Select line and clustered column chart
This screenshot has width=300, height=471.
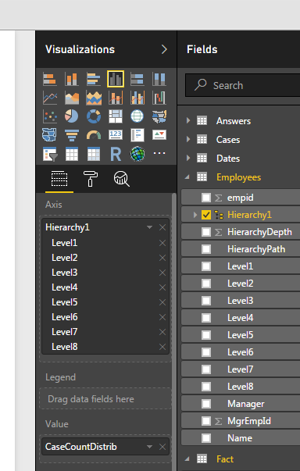(x=137, y=98)
